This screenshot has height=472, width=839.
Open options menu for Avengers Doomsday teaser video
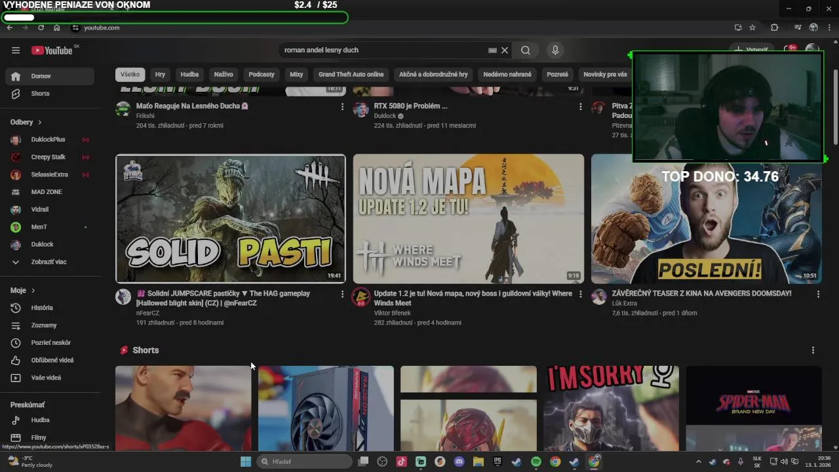tap(818, 295)
